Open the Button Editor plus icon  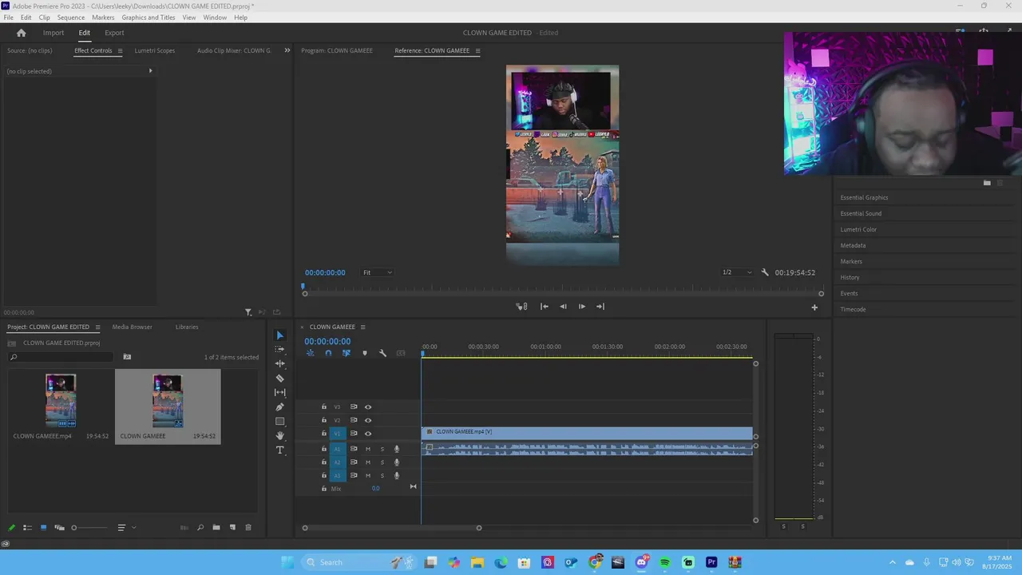pos(814,307)
